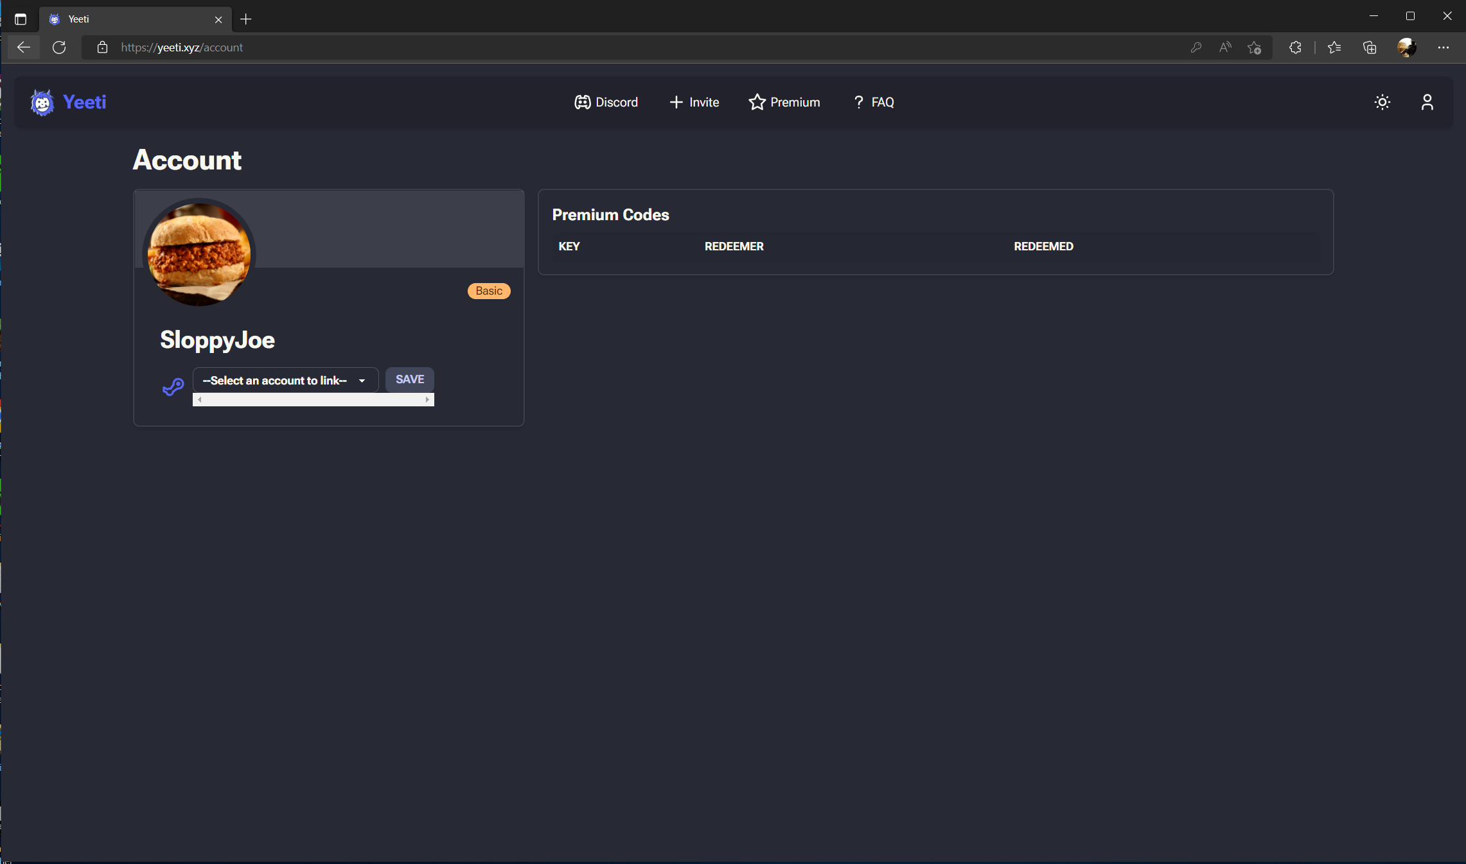The image size is (1466, 864).
Task: Open browser Extensions puzzle icon
Action: pyautogui.click(x=1295, y=48)
